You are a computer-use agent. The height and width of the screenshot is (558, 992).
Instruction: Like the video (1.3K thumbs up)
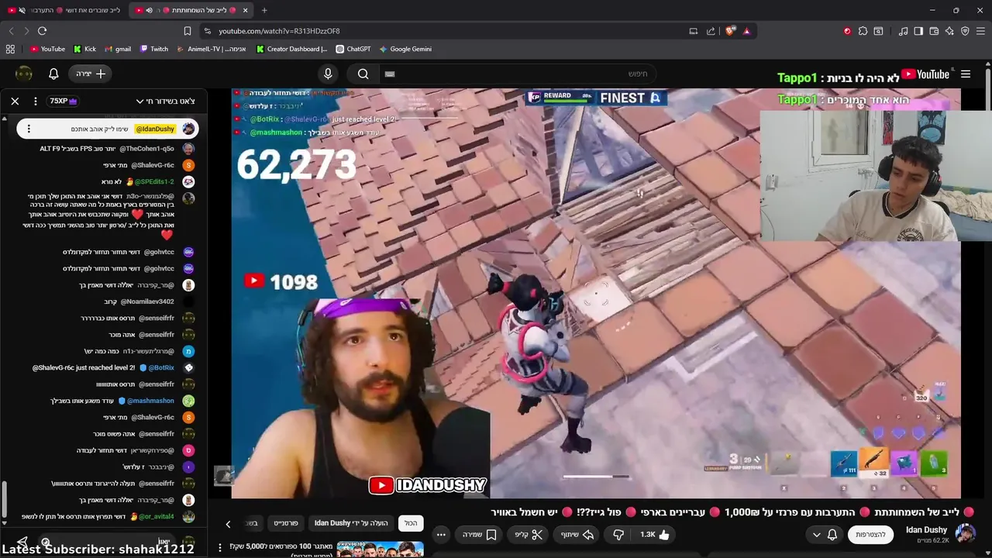click(x=654, y=535)
